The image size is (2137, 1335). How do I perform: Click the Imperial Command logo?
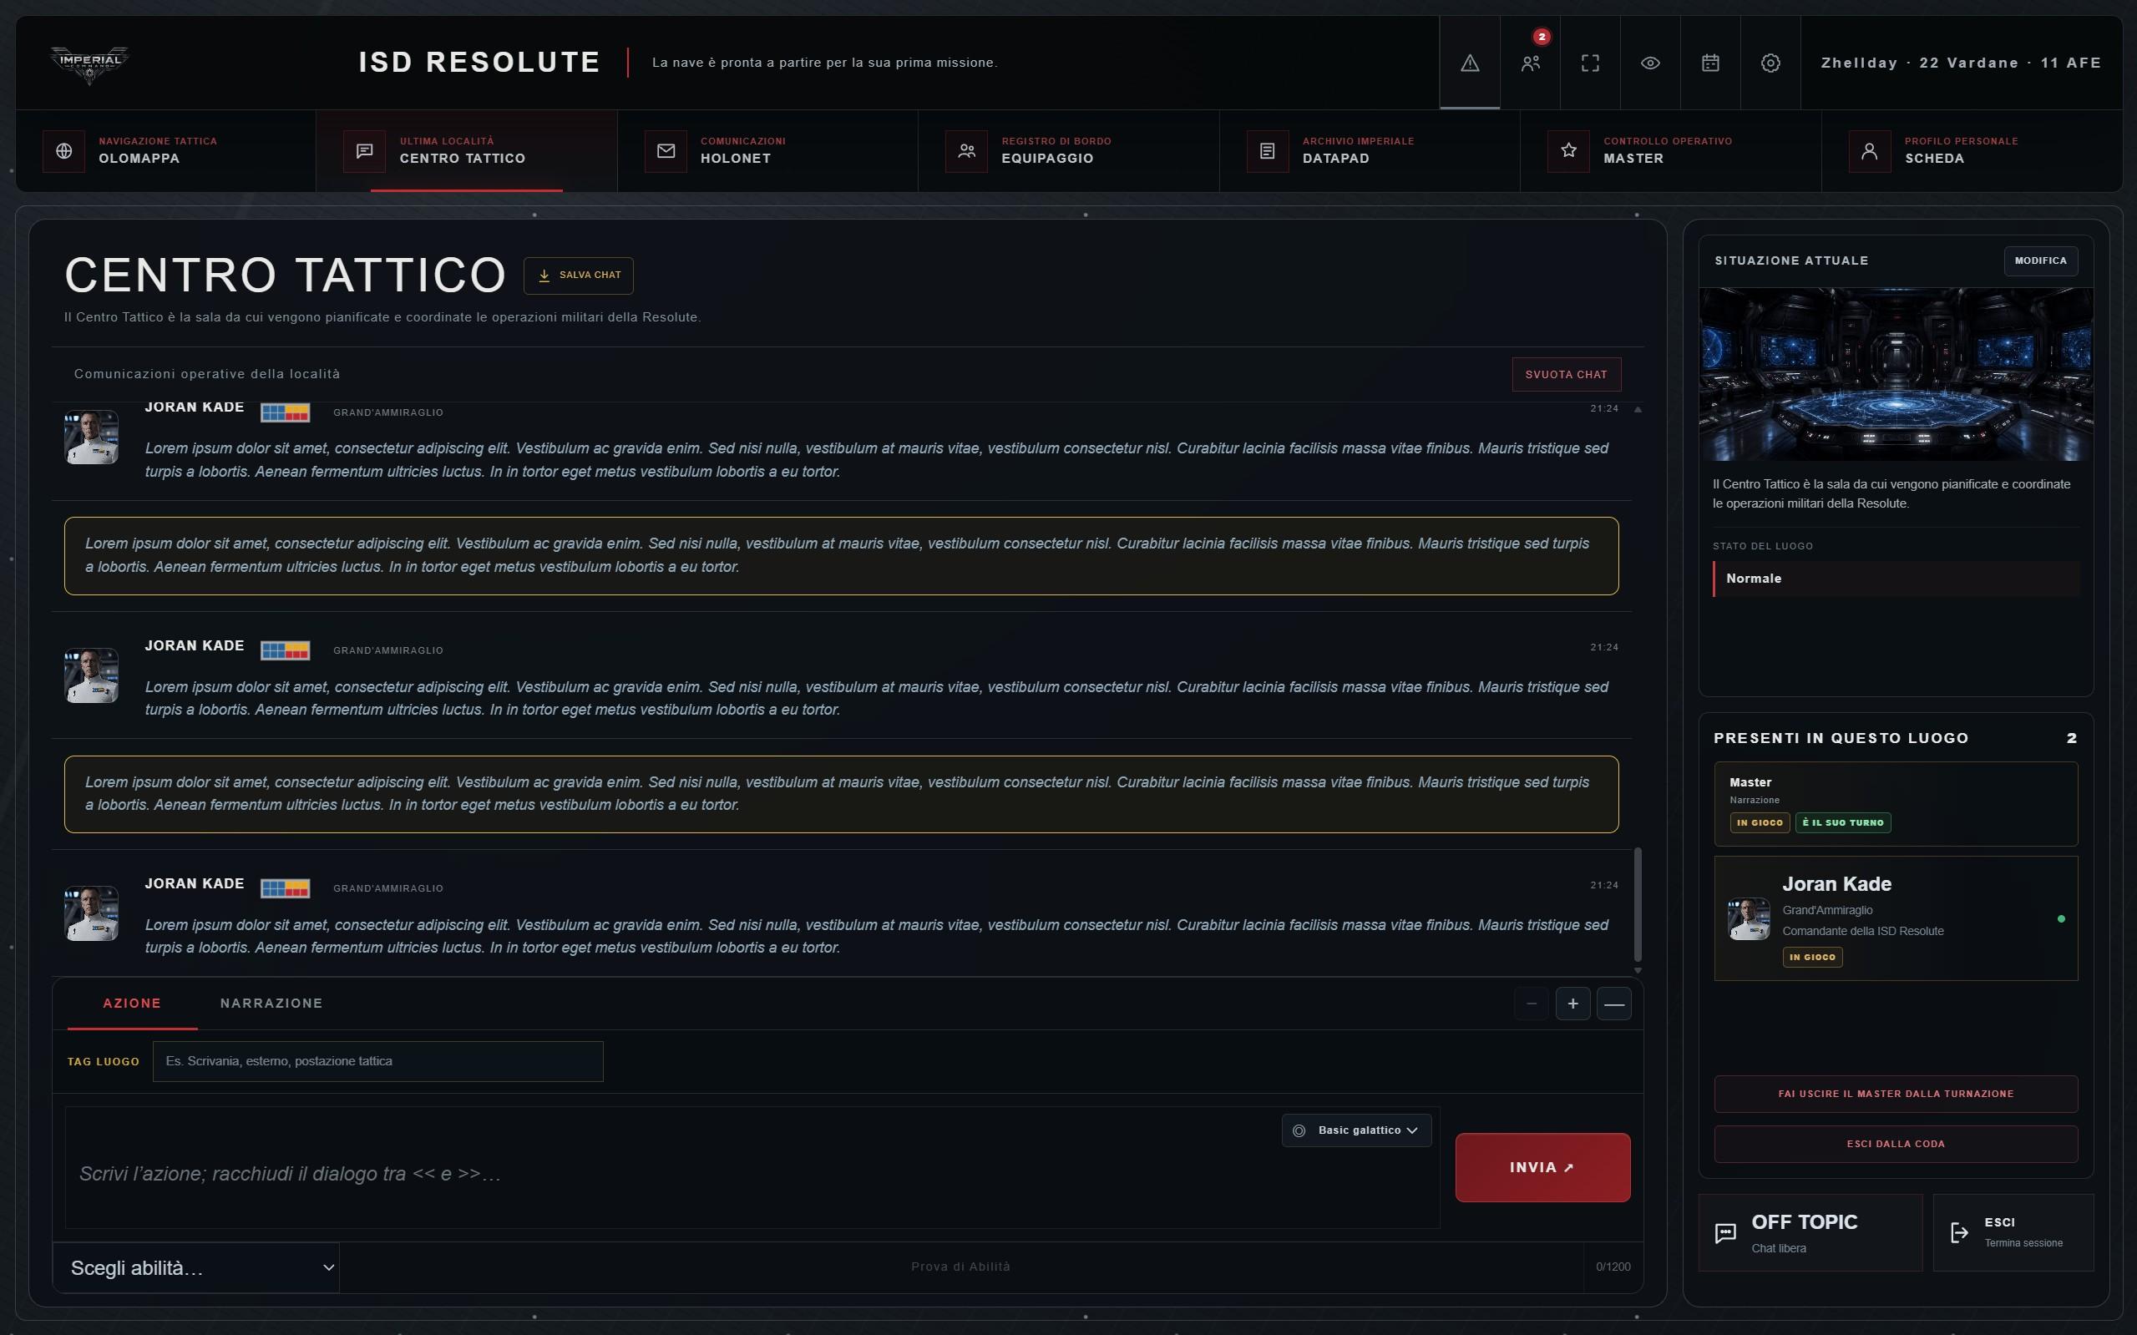click(89, 63)
